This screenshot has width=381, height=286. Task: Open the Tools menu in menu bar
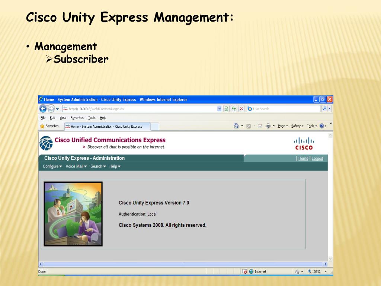click(92, 118)
